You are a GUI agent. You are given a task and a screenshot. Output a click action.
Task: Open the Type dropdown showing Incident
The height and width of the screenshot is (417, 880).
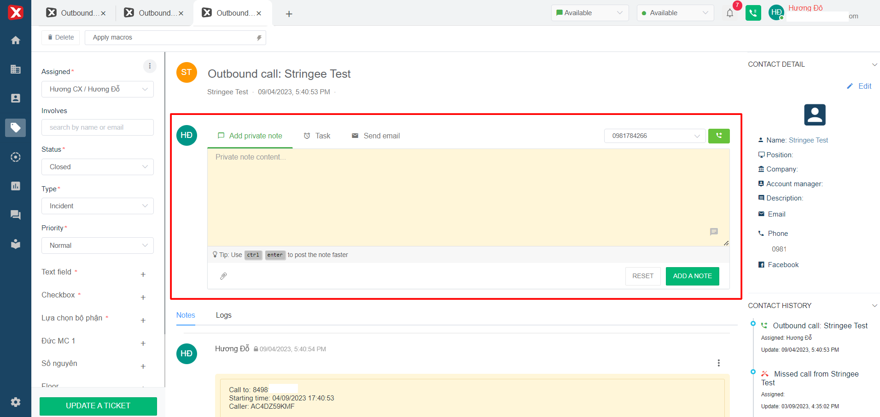(x=98, y=206)
